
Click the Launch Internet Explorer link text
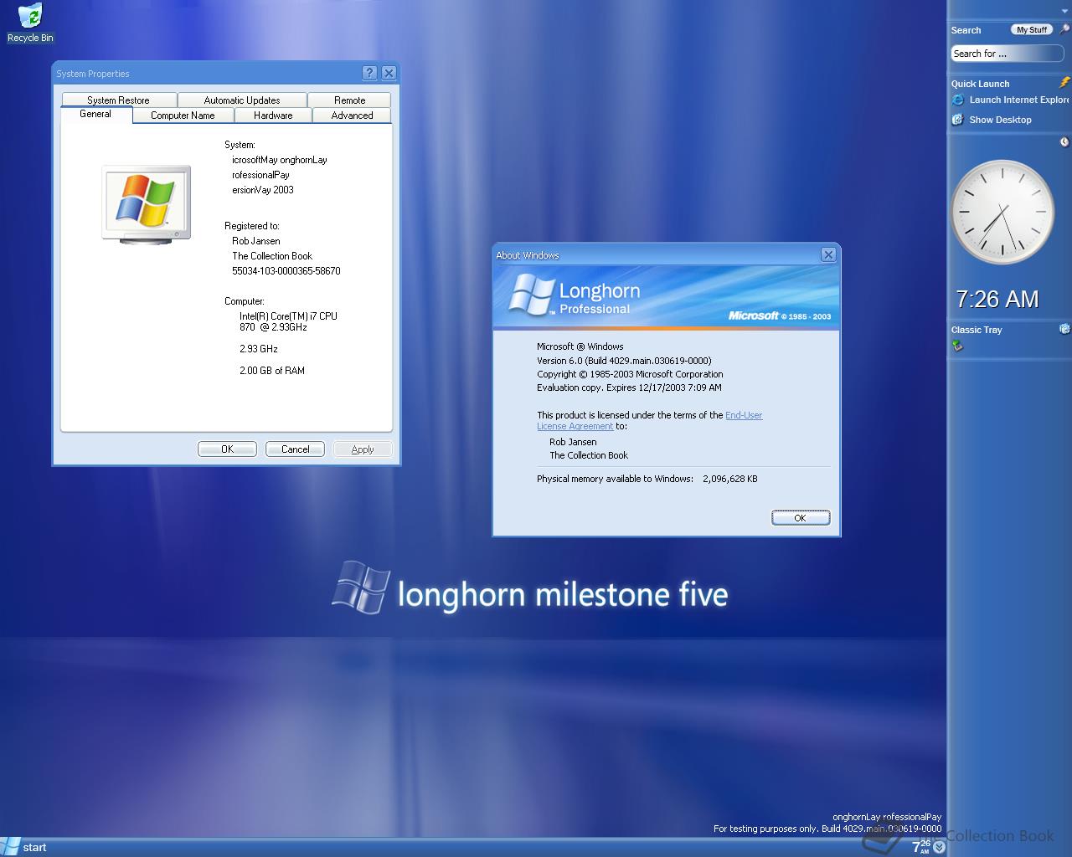point(1019,100)
